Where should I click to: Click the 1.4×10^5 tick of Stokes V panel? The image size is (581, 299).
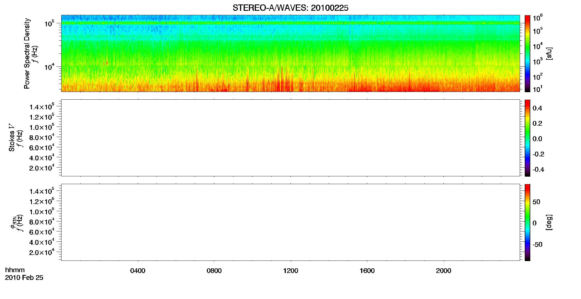click(42, 107)
